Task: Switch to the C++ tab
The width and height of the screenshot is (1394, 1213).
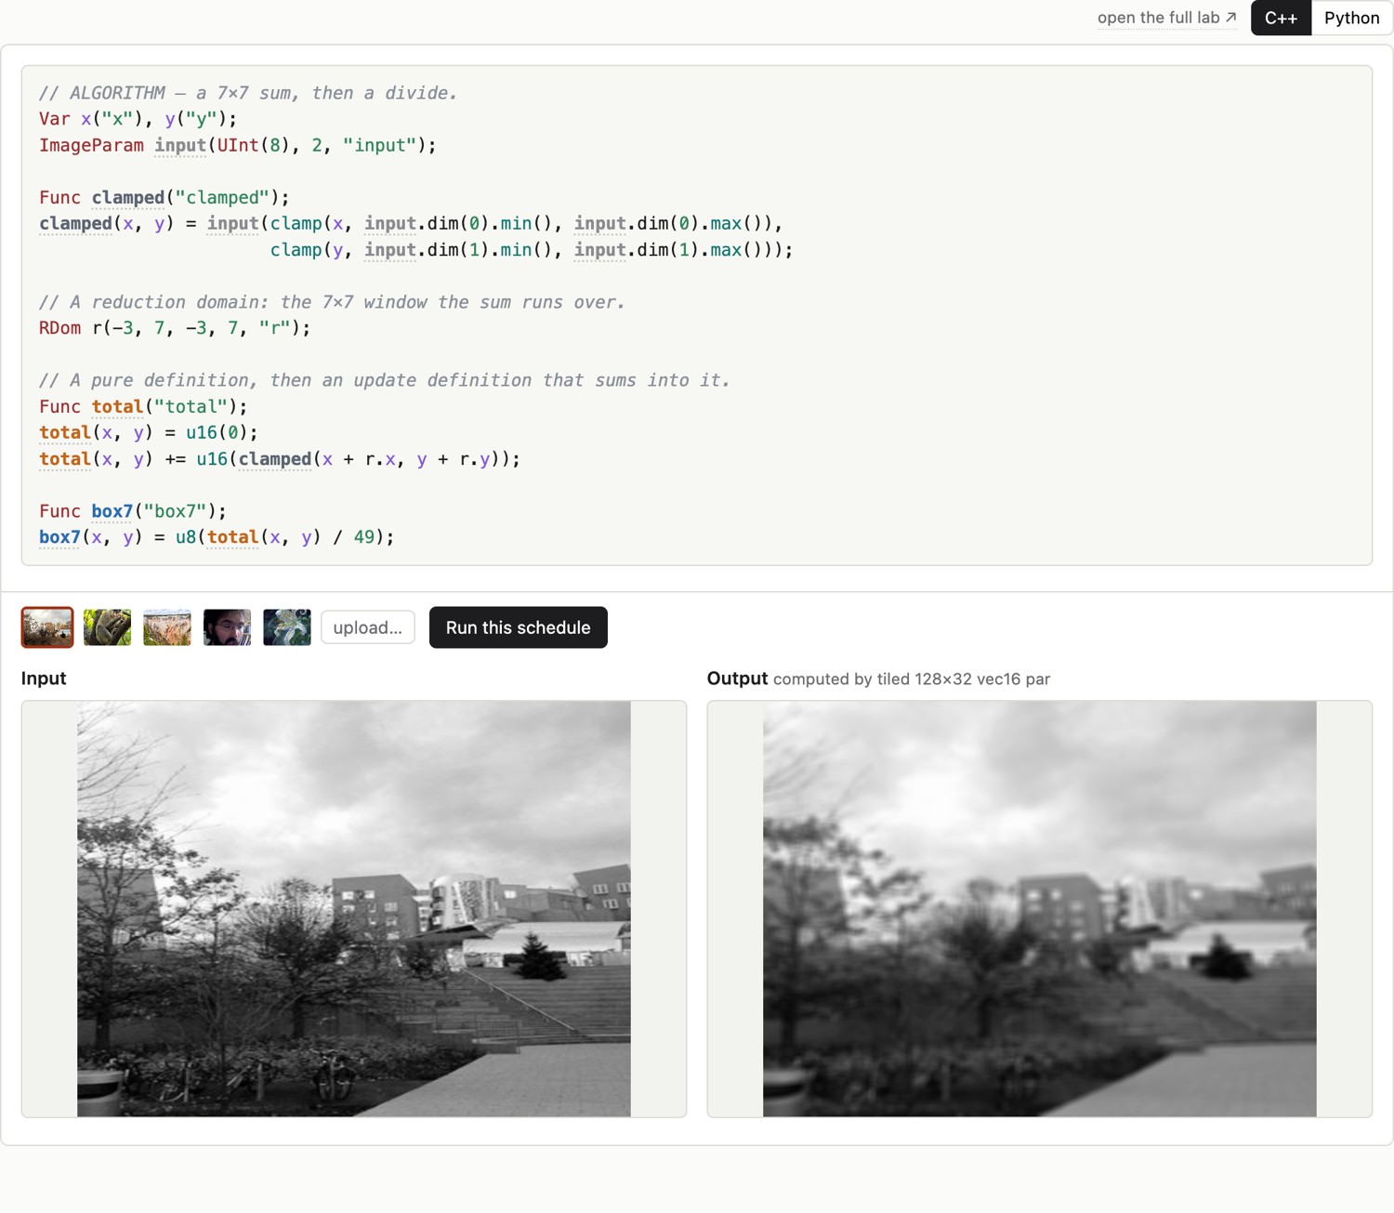Action: 1281,18
